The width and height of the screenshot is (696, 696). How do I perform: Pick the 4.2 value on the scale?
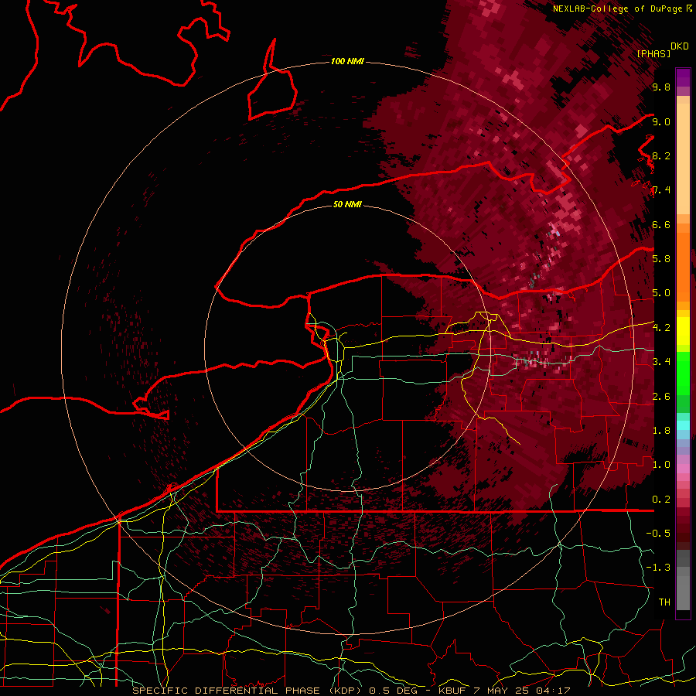pos(661,327)
